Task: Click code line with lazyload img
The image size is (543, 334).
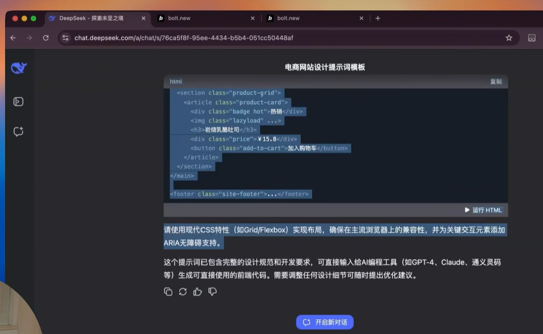Action: [x=235, y=120]
